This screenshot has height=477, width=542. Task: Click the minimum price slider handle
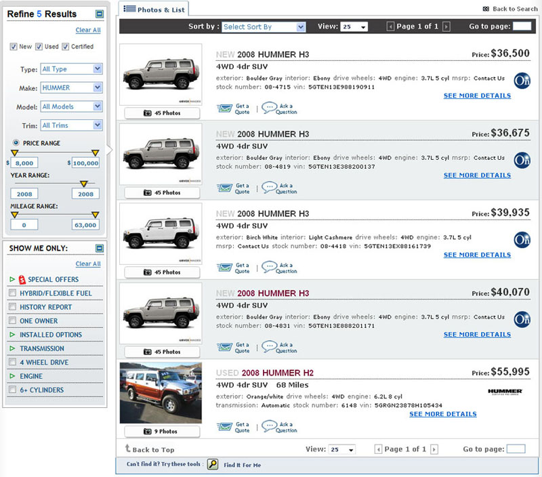click(14, 152)
